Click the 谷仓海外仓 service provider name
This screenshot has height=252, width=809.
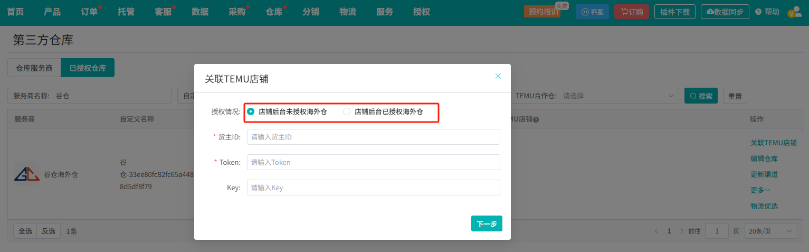[61, 174]
